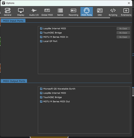Screen dimensions: 134x138
Task: Uncheck Microsoft GS Wavetable Synth output
Action: click(x=41, y=89)
